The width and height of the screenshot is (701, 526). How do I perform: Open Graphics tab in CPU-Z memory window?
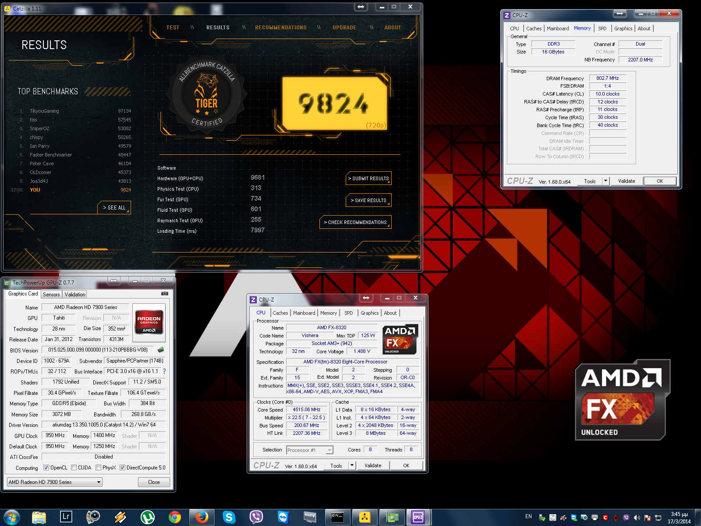tap(623, 28)
